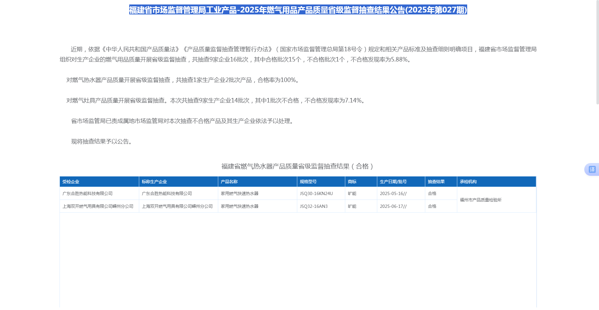Click the highlighted announcement title text

pos(298,10)
